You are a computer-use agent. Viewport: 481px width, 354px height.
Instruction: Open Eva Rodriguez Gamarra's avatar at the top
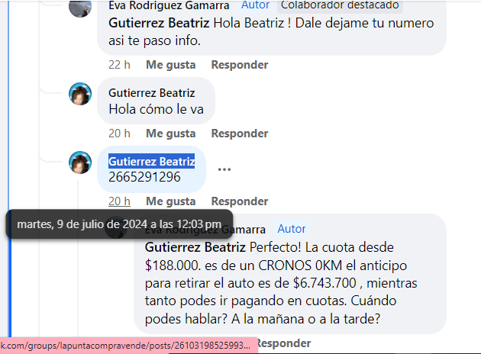(x=80, y=8)
